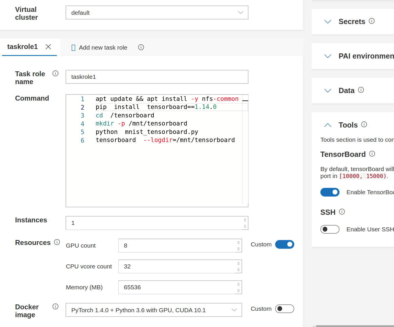
Task: Increment the GPU count value
Action: click(x=238, y=243)
